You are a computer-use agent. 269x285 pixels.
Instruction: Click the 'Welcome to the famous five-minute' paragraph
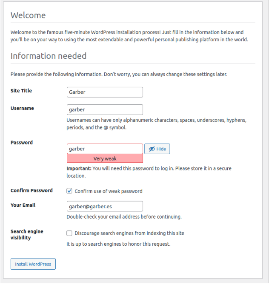tap(129, 36)
